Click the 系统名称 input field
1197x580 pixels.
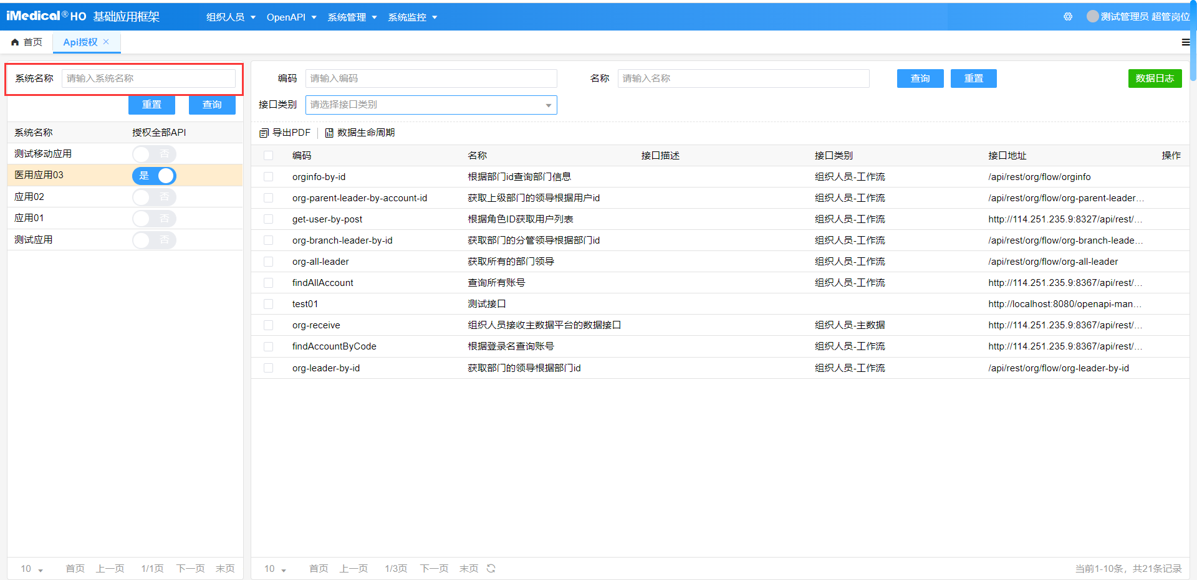click(148, 78)
